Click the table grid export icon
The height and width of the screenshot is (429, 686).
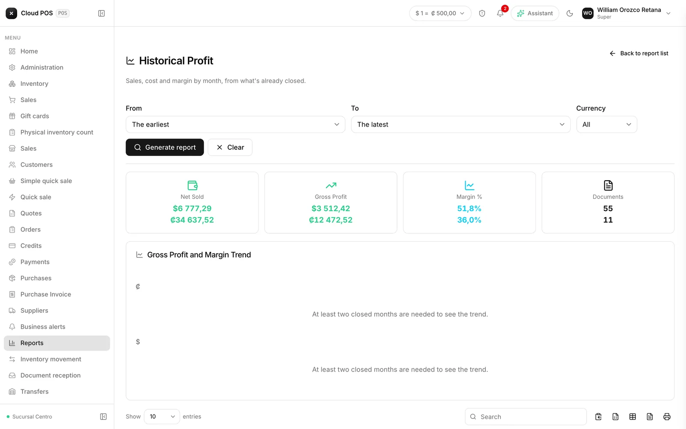coord(632,417)
